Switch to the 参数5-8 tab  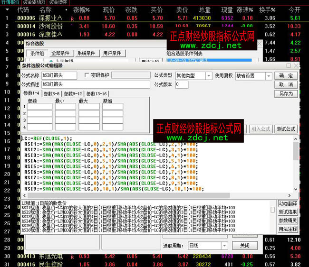[x=52, y=93]
